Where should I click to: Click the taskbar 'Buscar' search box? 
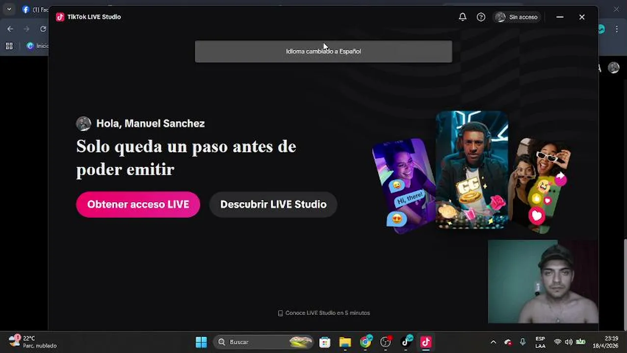(263, 342)
